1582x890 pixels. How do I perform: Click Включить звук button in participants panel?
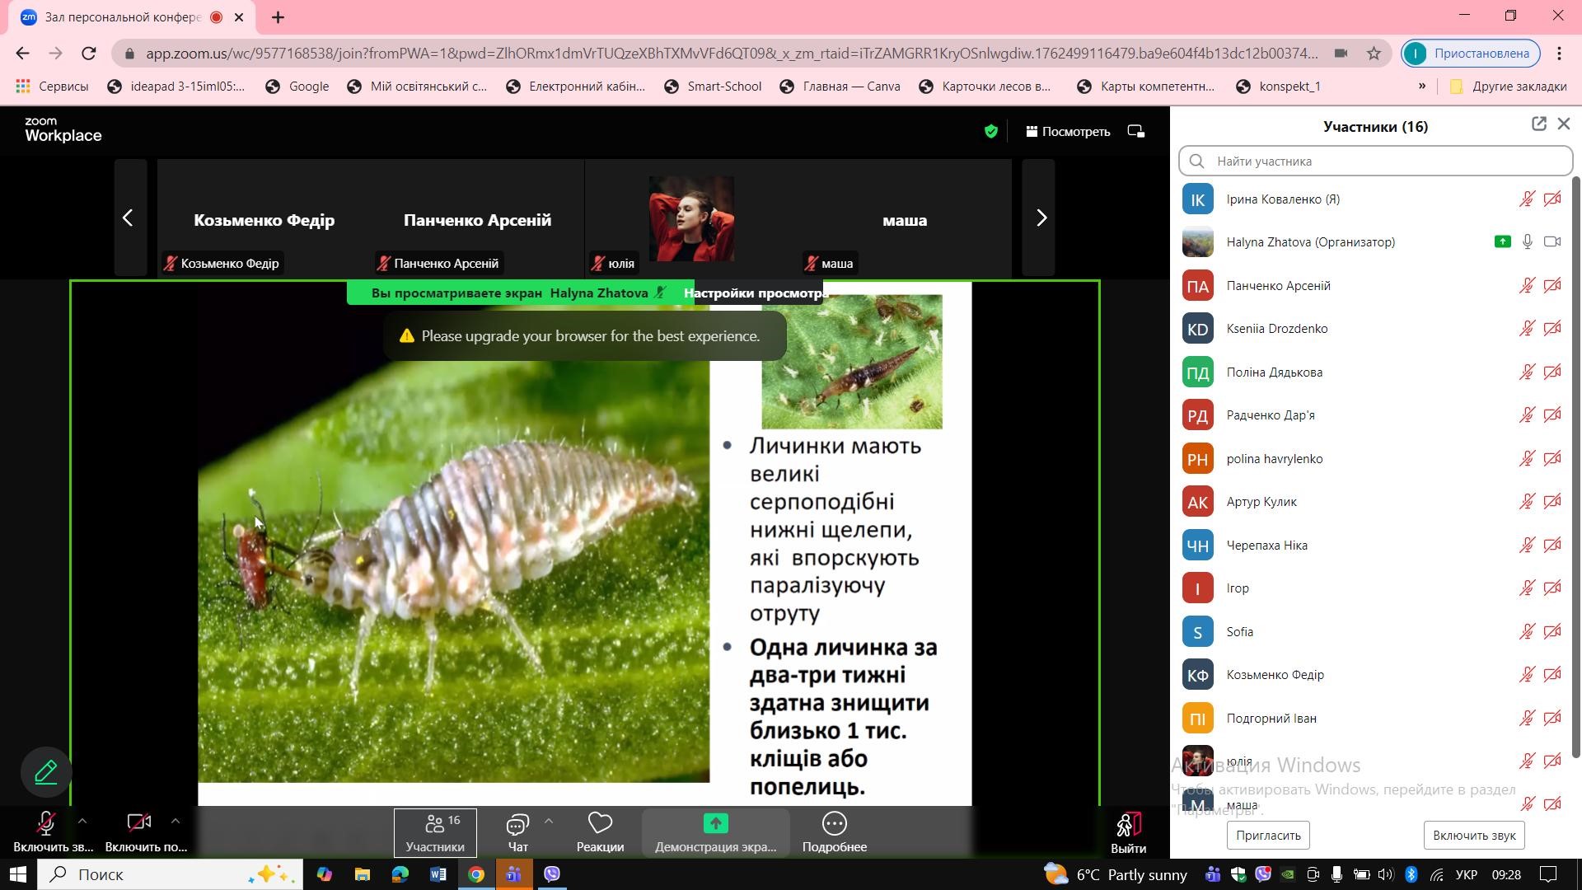point(1473,835)
